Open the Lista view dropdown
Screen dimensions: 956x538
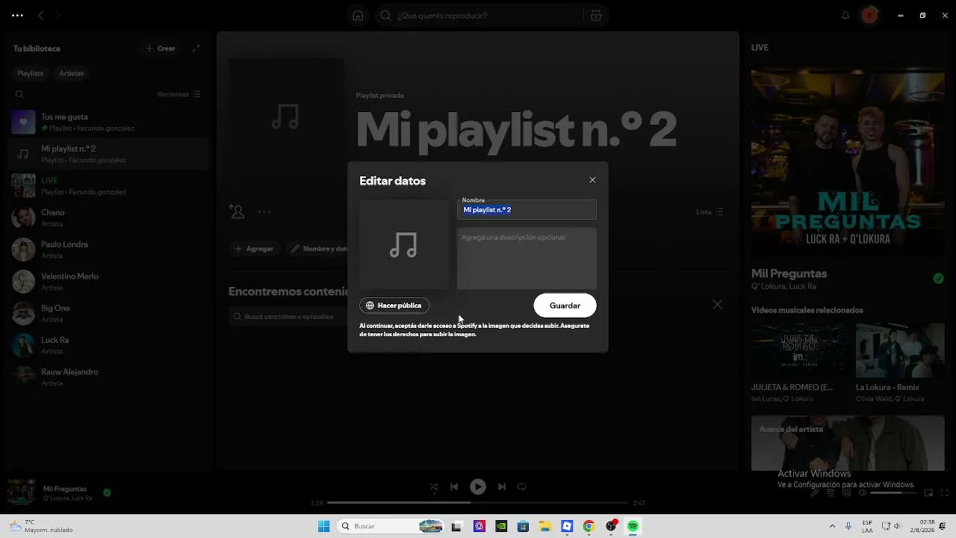point(710,212)
